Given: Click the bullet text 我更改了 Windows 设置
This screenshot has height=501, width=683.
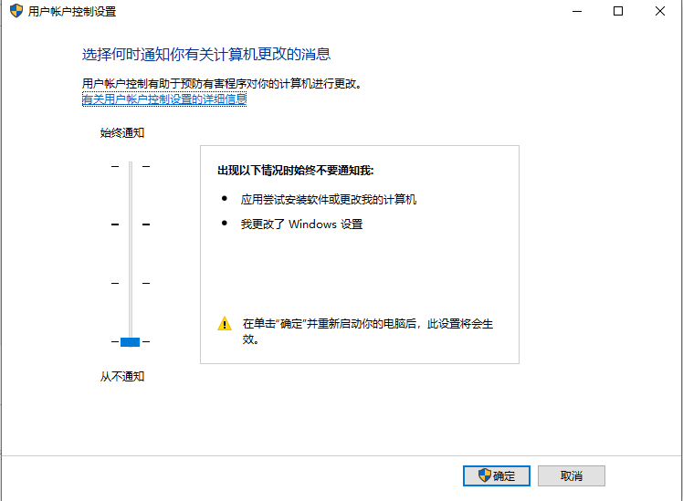Looking at the screenshot, I should coord(301,224).
